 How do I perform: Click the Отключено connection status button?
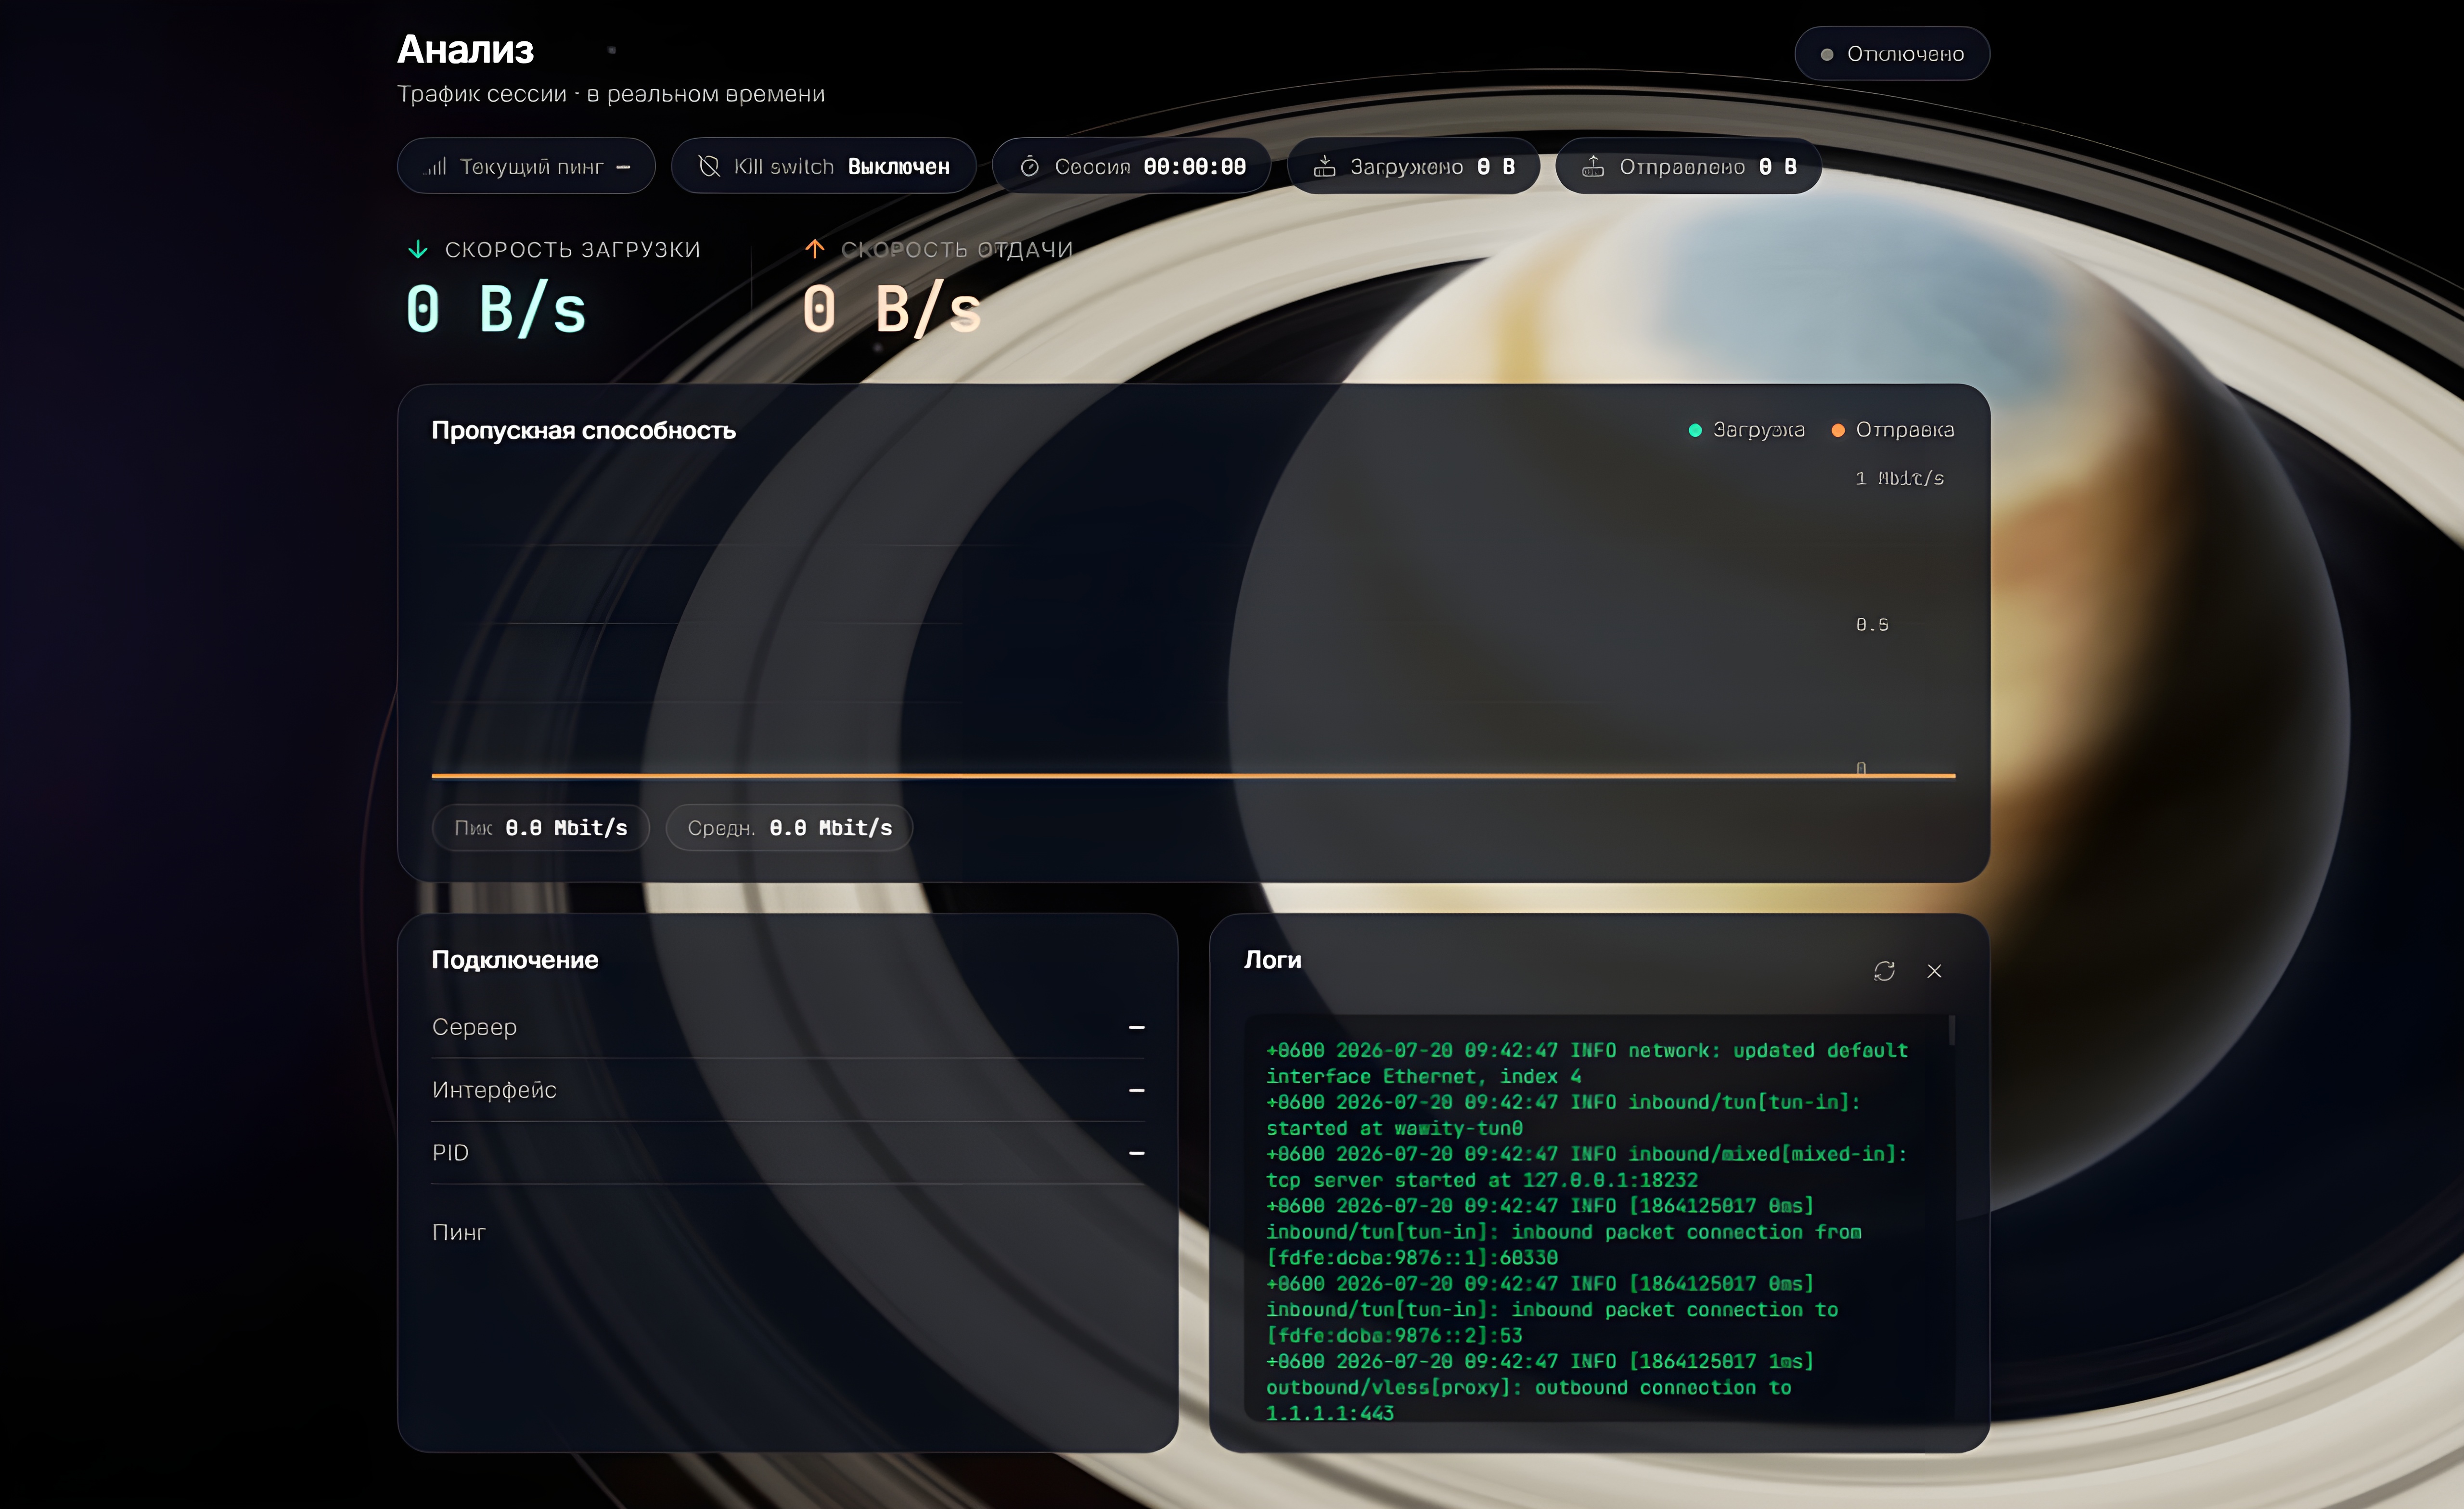(x=1892, y=54)
